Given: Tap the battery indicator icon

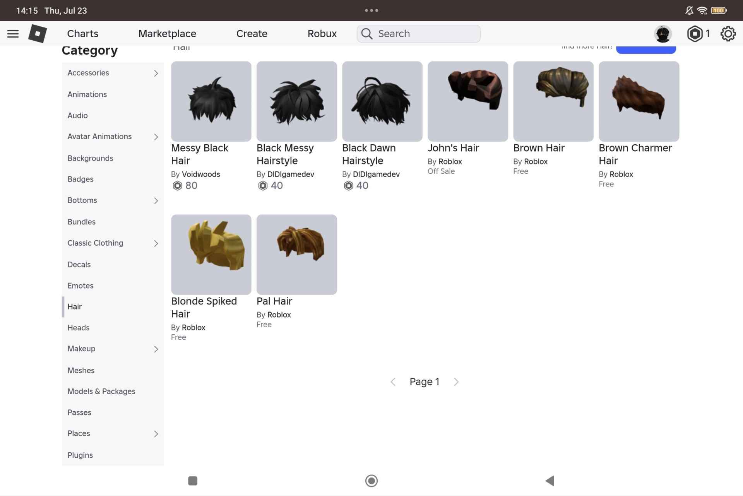Looking at the screenshot, I should 719,10.
